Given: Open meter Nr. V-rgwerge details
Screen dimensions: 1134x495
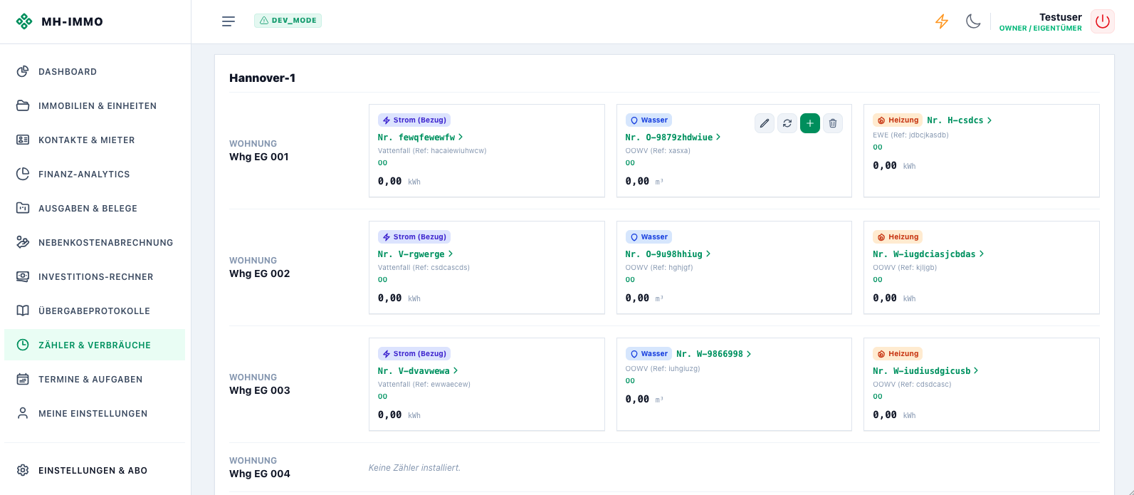Looking at the screenshot, I should (x=415, y=254).
